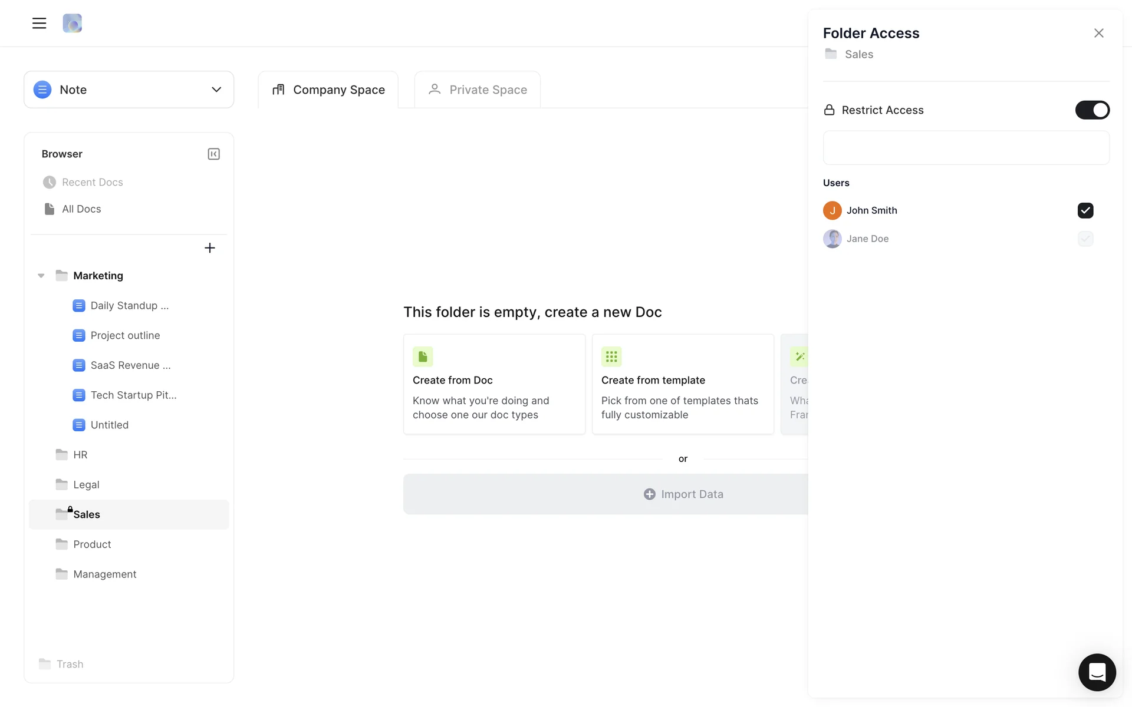Image resolution: width=1132 pixels, height=707 pixels.
Task: Uncheck John Smith's access checkbox
Action: click(x=1085, y=210)
